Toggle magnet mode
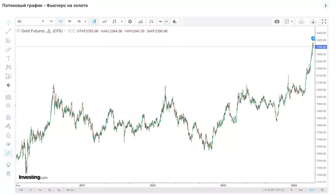 tap(8, 117)
